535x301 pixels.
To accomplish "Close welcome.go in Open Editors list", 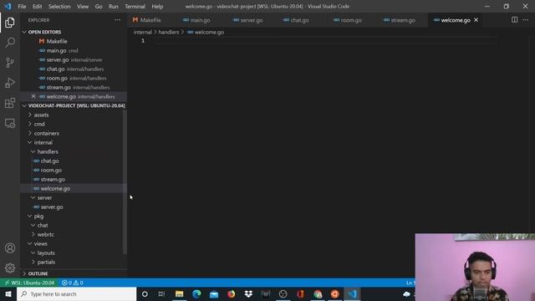I will (x=33, y=97).
